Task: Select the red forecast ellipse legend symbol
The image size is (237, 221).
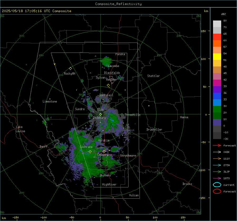Action: tap(217, 191)
